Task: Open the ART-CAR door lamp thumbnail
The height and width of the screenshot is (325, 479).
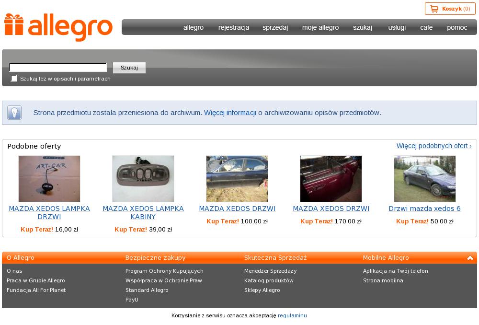Action: click(x=49, y=178)
